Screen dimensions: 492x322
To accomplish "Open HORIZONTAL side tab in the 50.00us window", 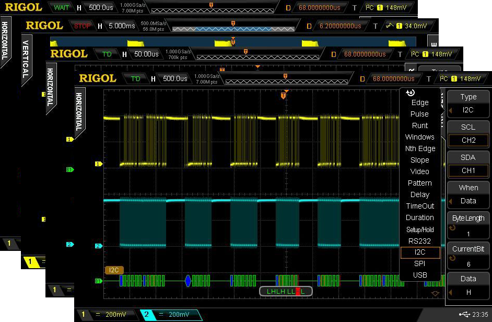I will (x=50, y=87).
